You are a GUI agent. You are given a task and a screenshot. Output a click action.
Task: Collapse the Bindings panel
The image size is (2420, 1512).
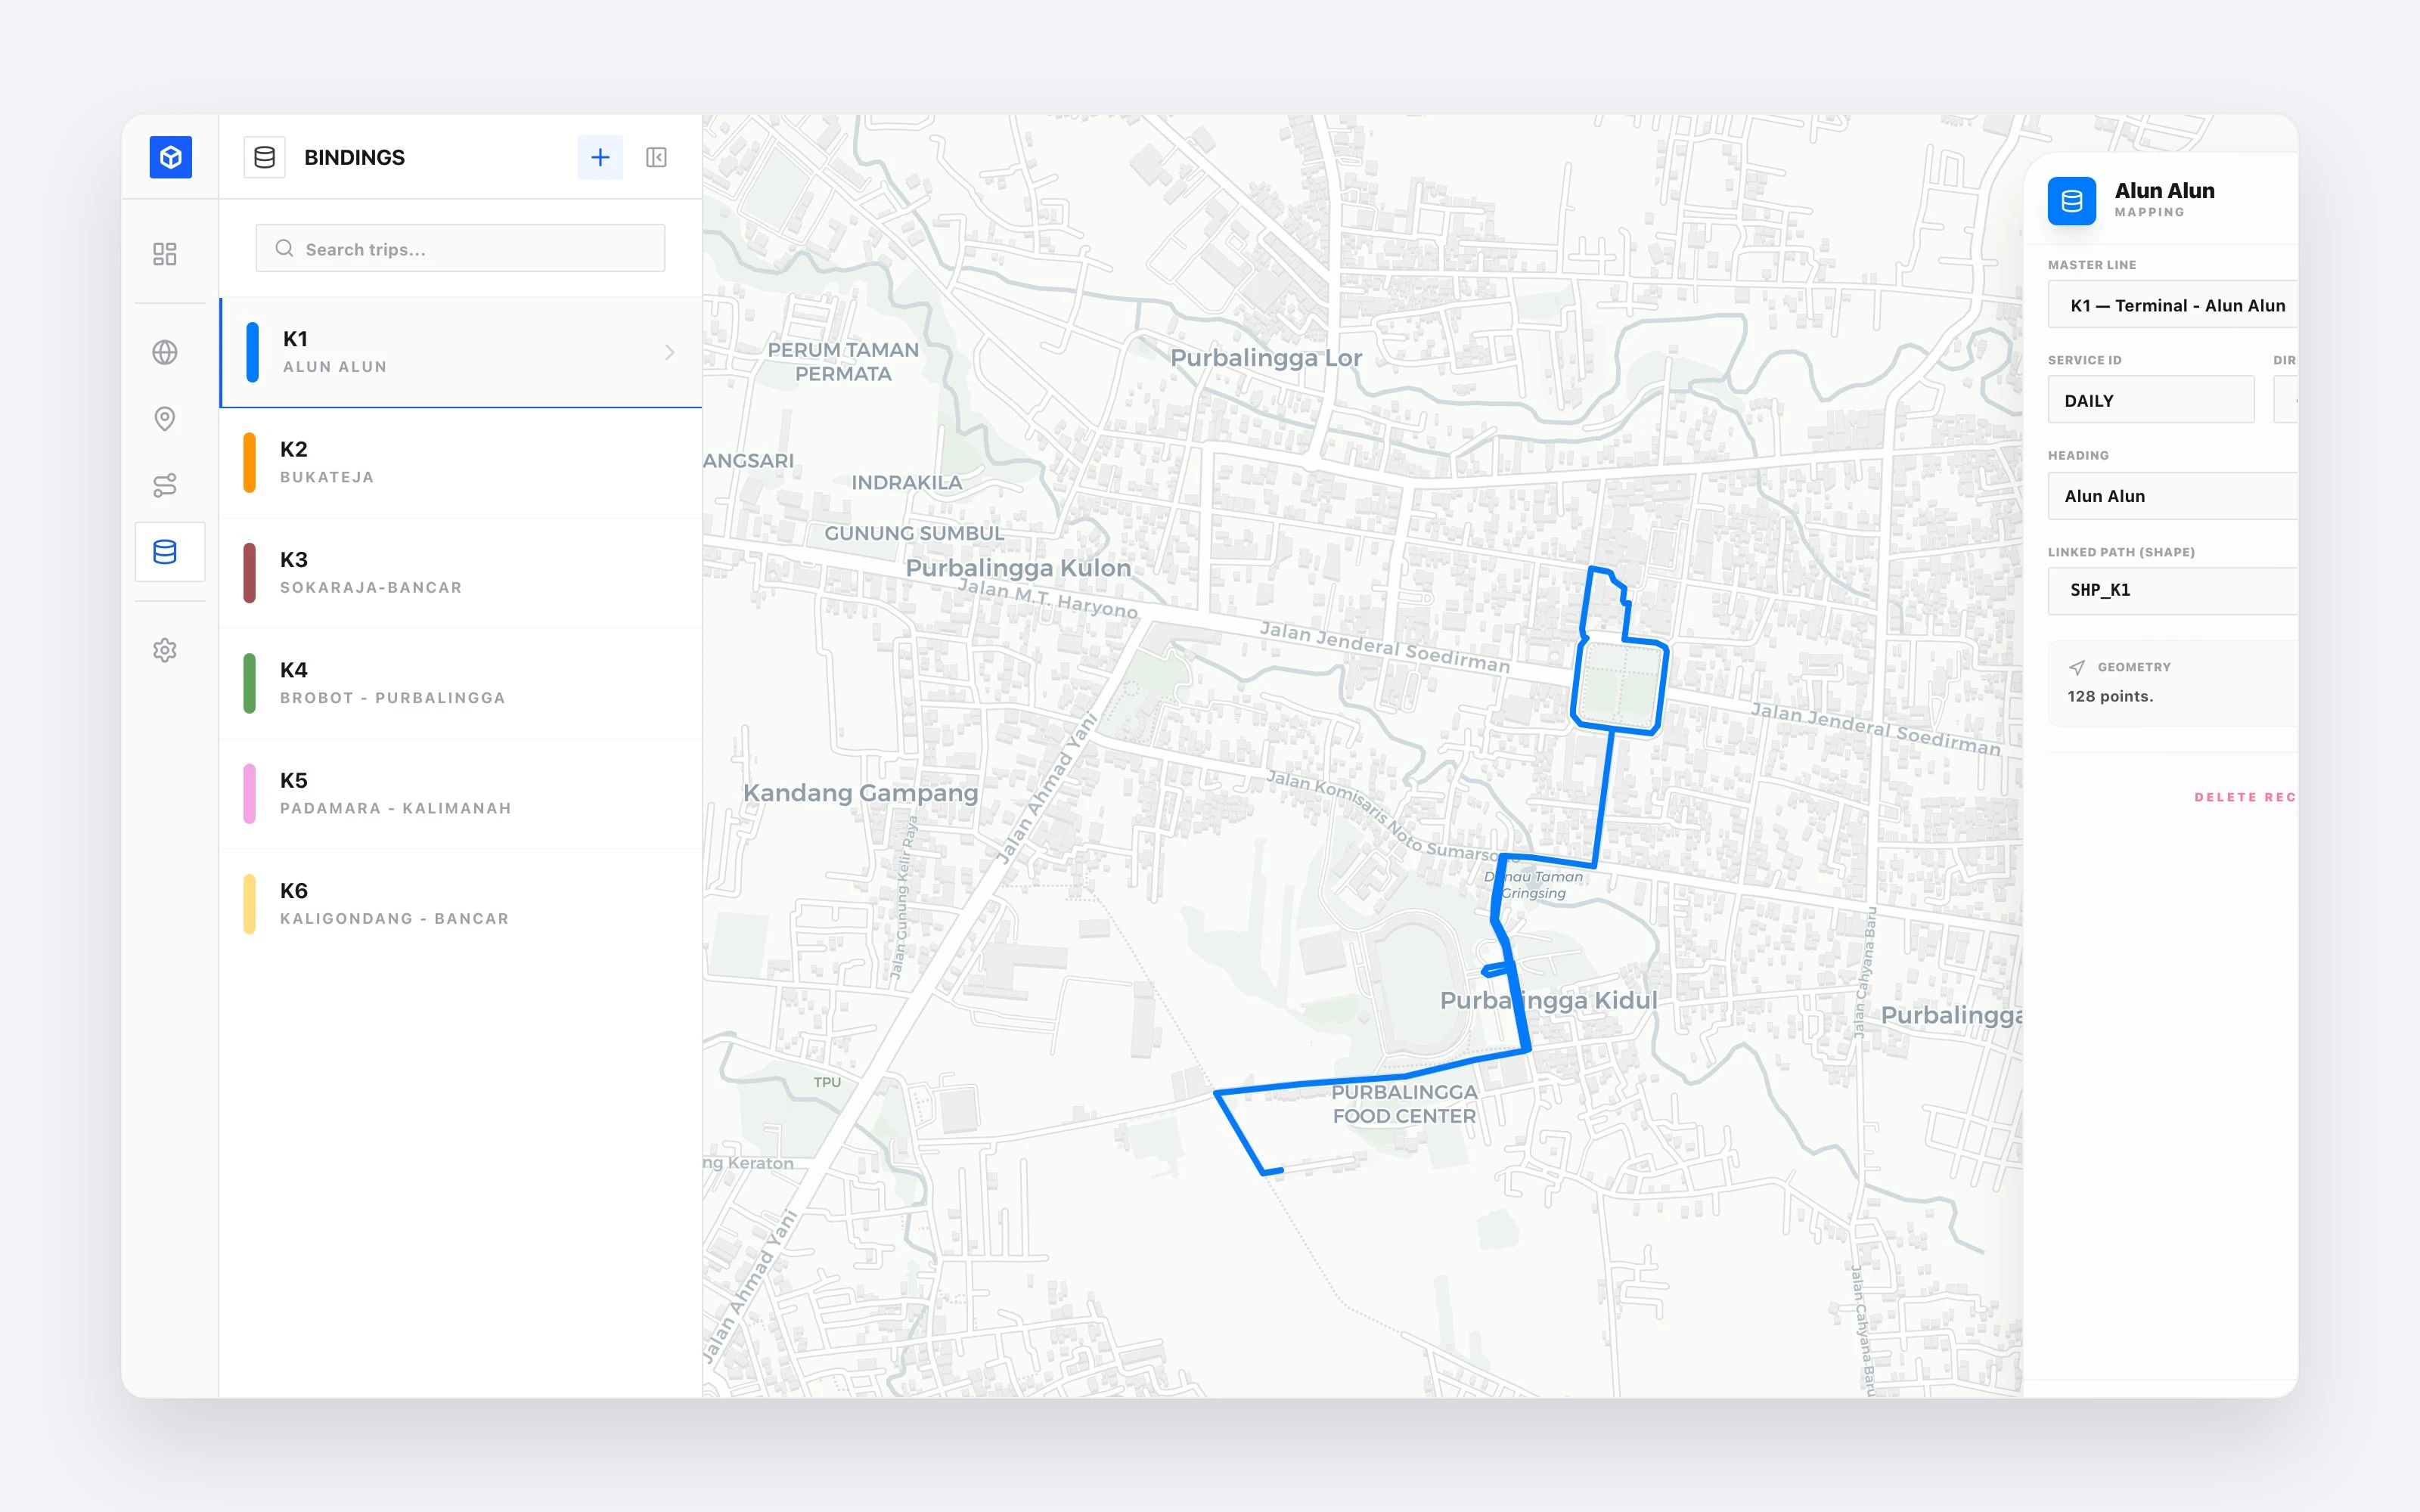point(656,157)
